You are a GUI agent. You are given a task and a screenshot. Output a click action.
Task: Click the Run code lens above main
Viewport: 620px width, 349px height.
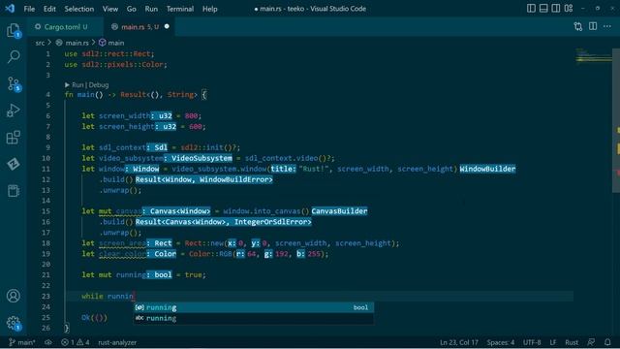point(77,84)
